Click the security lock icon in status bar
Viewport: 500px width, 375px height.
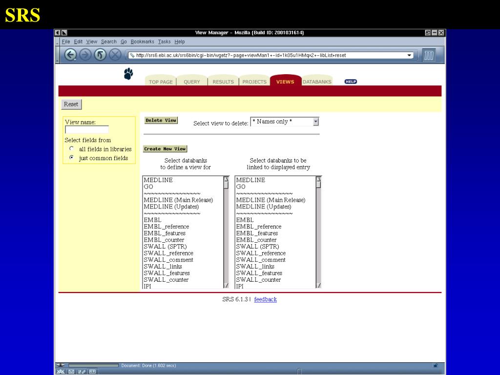click(x=435, y=365)
